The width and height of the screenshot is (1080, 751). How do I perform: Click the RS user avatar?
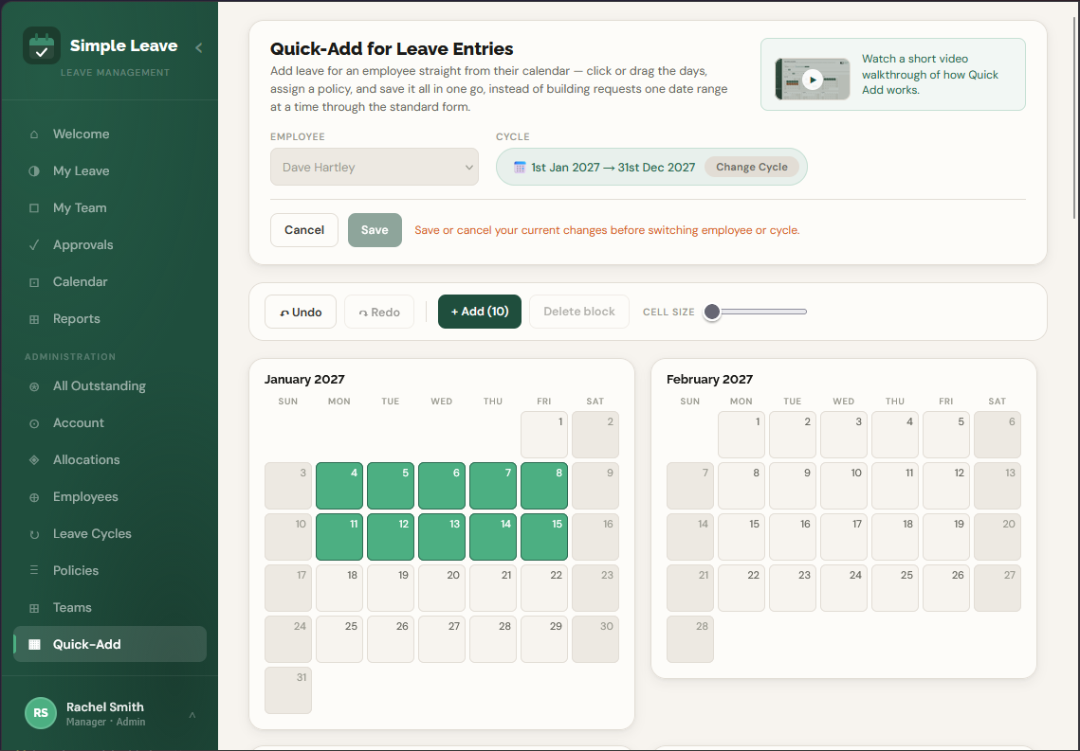(x=41, y=713)
